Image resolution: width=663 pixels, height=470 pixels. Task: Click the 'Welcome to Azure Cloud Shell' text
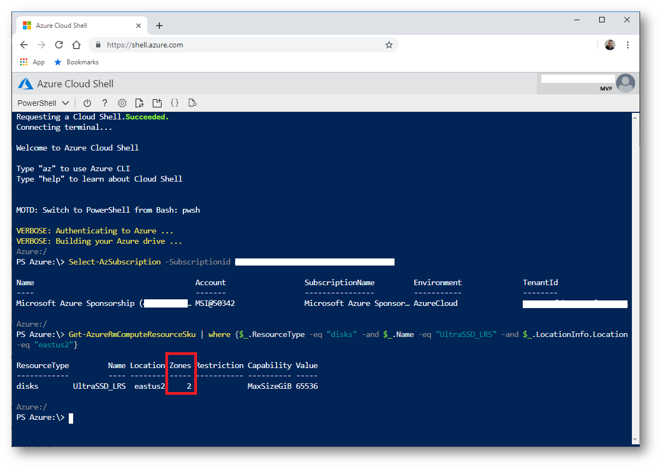point(77,148)
